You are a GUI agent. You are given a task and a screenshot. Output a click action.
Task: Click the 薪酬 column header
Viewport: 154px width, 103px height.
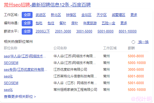coord(131,48)
